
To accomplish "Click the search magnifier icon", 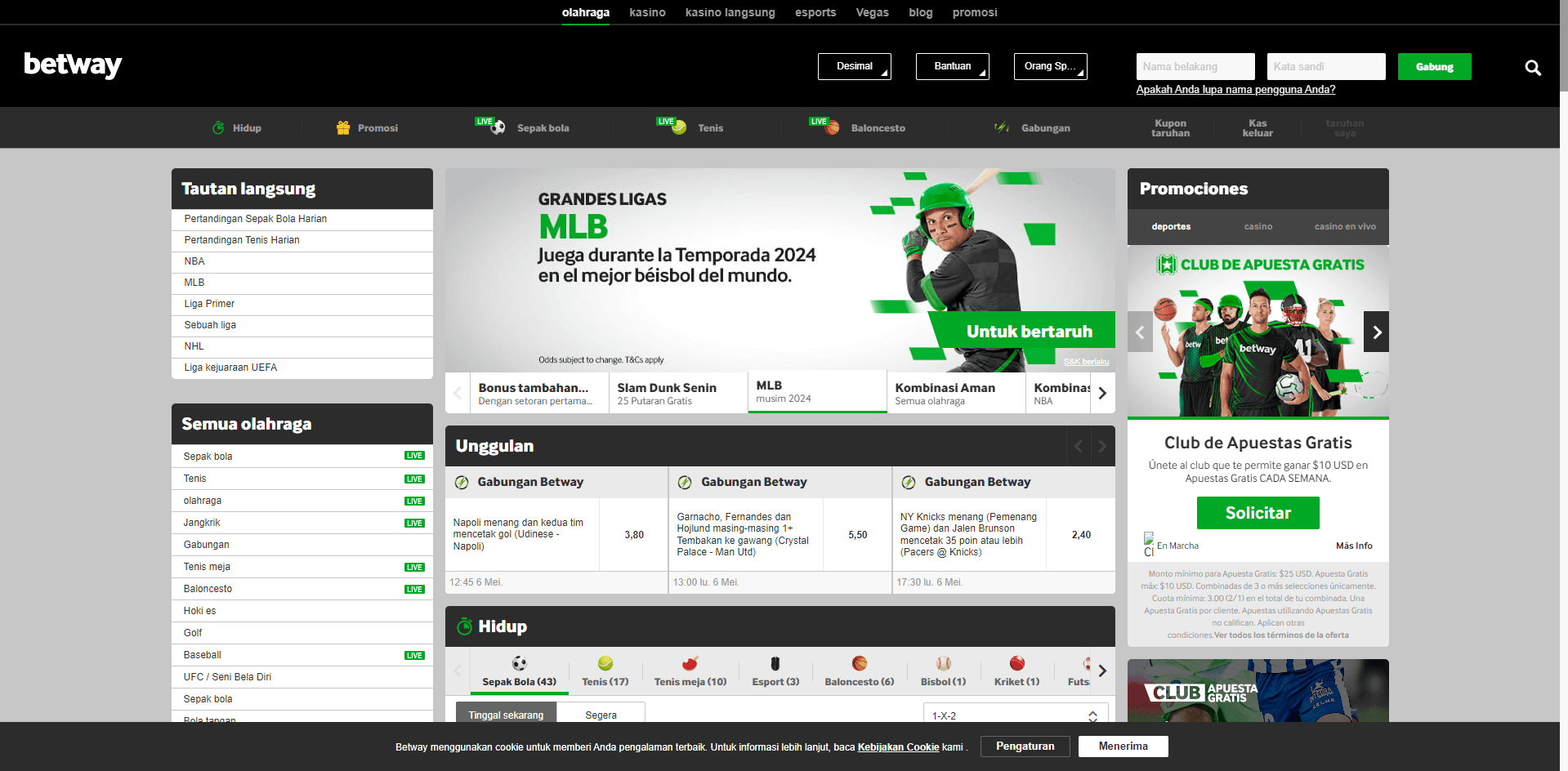I will coord(1533,68).
